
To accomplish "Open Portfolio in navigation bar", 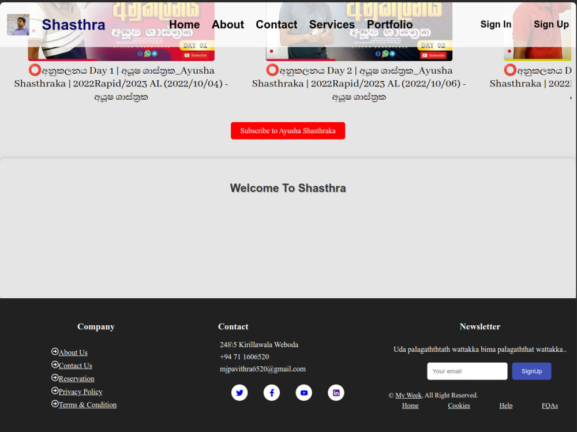I will point(389,24).
